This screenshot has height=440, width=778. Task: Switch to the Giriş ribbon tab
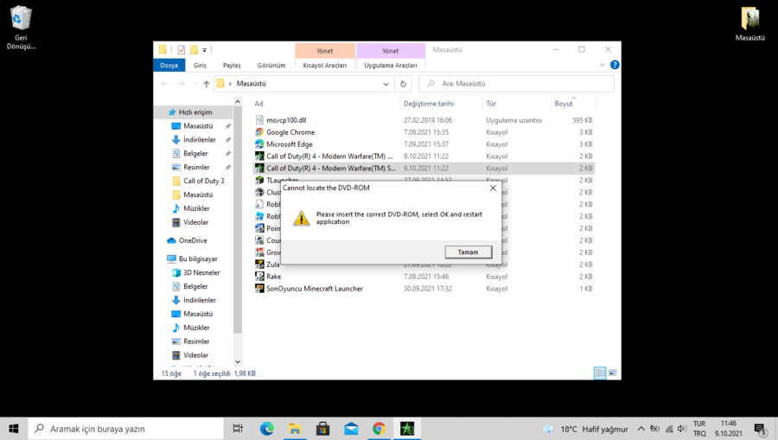tap(200, 65)
